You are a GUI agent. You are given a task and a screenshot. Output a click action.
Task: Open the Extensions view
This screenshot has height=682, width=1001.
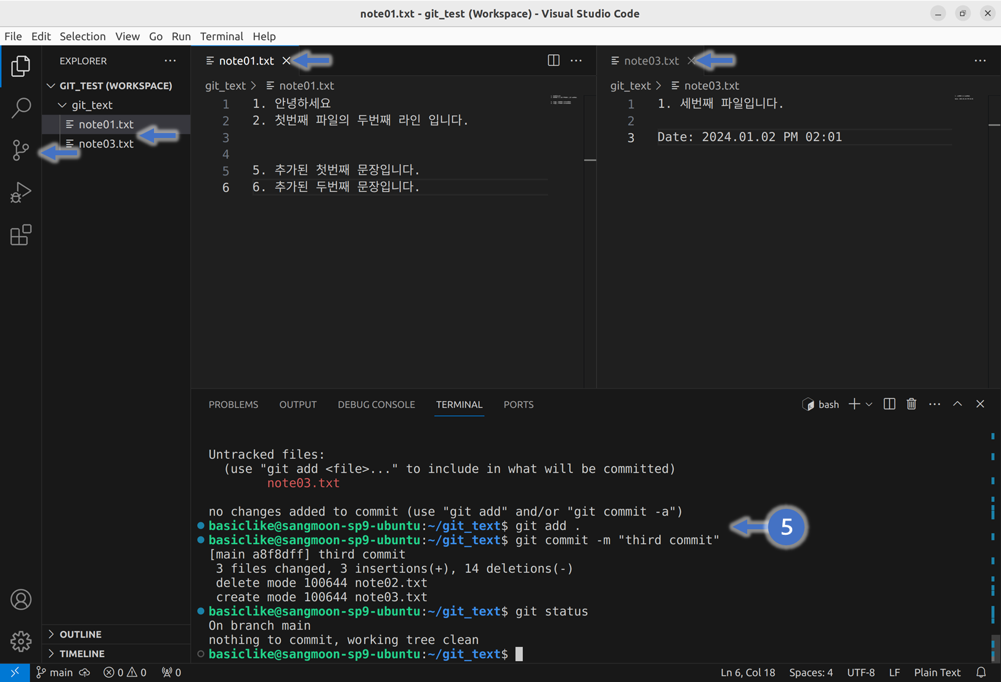[x=20, y=235]
